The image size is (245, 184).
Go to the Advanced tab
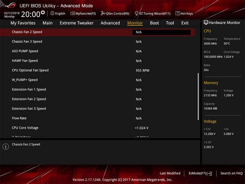tap(110, 23)
